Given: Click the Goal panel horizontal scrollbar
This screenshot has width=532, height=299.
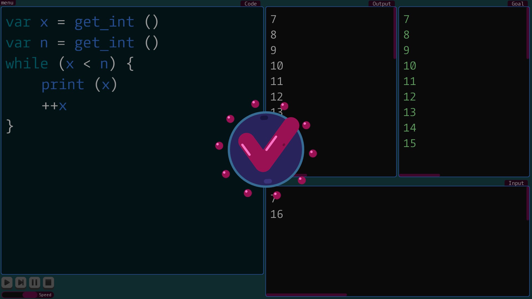Looking at the screenshot, I should pos(420,175).
